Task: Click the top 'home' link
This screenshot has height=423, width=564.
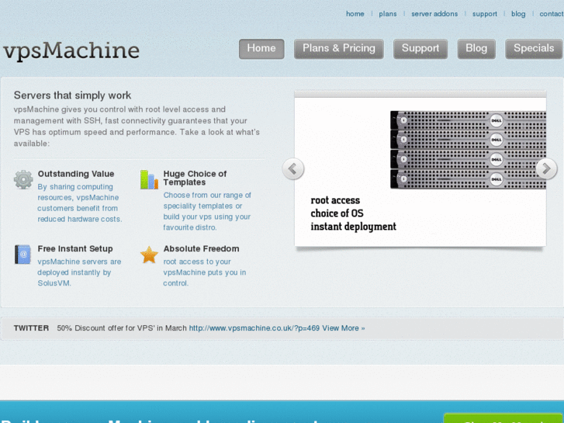Action: (355, 14)
